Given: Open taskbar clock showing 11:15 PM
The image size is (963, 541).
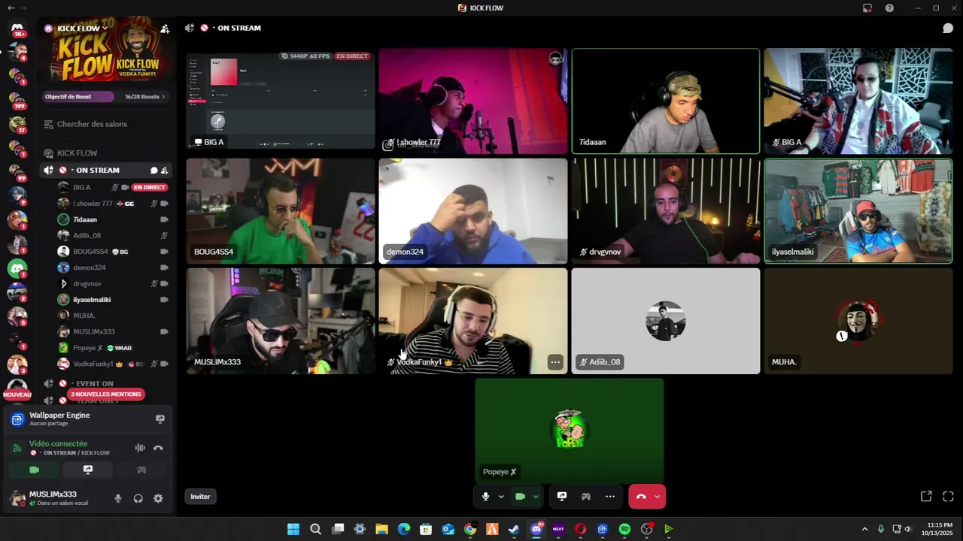Looking at the screenshot, I should (x=940, y=529).
